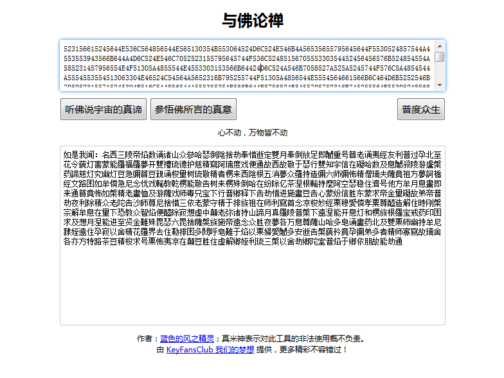Place cursor at 如是我闻 in lower text box
The width and height of the screenshot is (504, 378).
(x=78, y=155)
